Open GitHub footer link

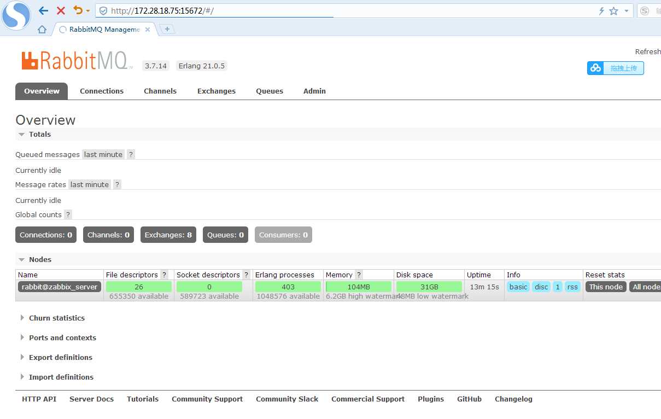[x=469, y=399]
